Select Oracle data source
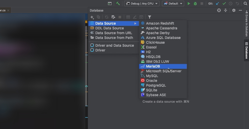Viewport: 249px width, 129px height. (x=163, y=81)
